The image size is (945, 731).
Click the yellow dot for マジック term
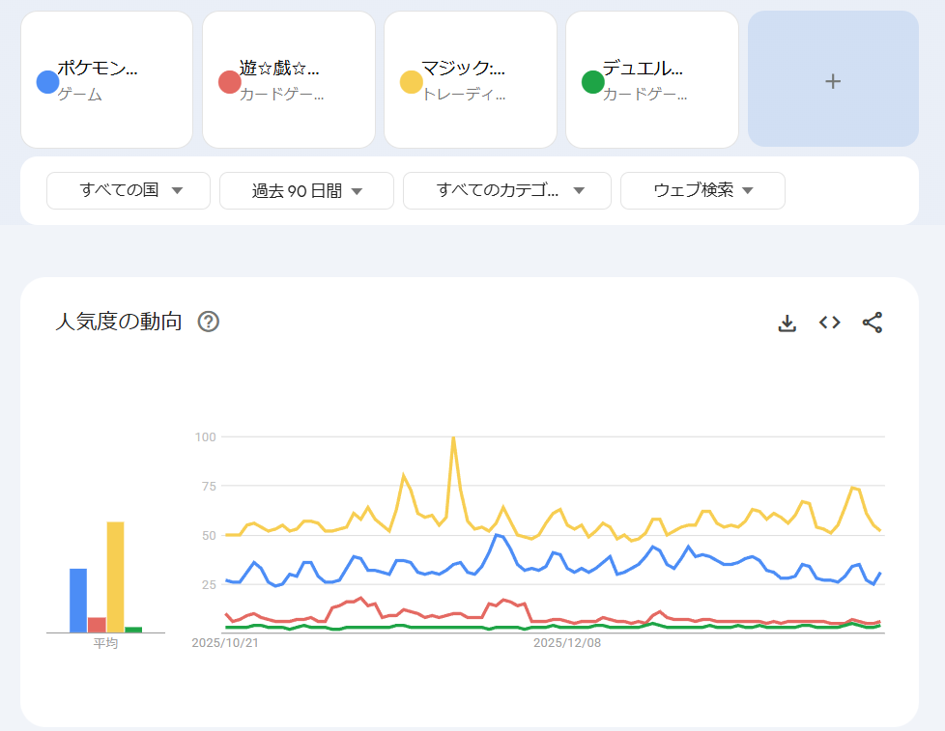pos(411,82)
